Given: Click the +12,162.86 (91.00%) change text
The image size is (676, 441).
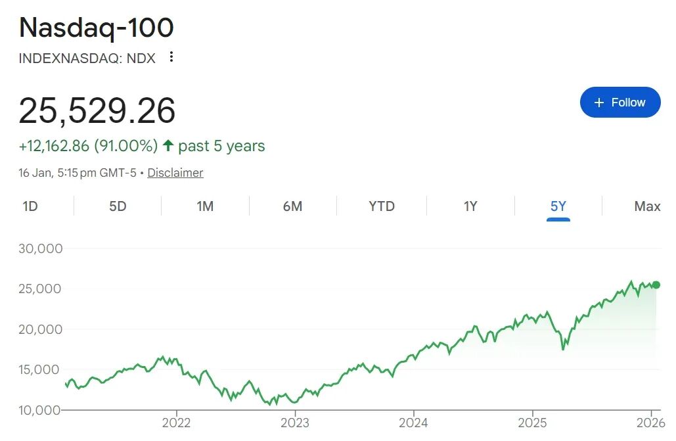Looking at the screenshot, I should pos(88,146).
